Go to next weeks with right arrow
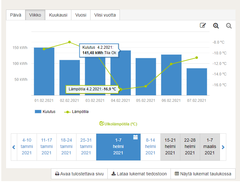Image resolution: width=240 pixels, height=183 pixels. coord(223,147)
